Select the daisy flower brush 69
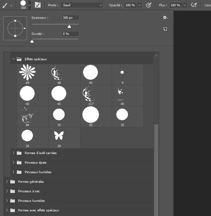Viewport: 211px width, 216px height. pyautogui.click(x=27, y=72)
